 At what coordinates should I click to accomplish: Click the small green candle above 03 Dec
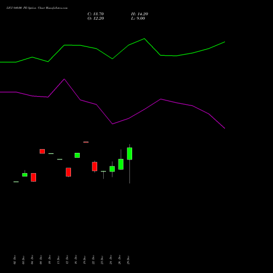pos(25,175)
